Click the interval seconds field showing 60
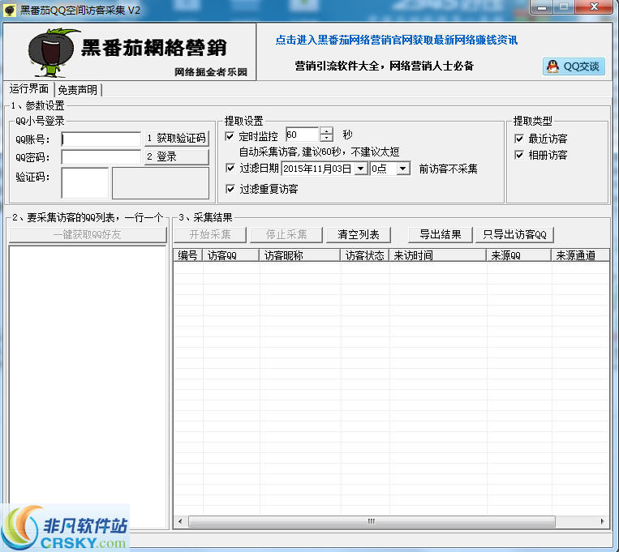The height and width of the screenshot is (552, 619). [x=303, y=135]
